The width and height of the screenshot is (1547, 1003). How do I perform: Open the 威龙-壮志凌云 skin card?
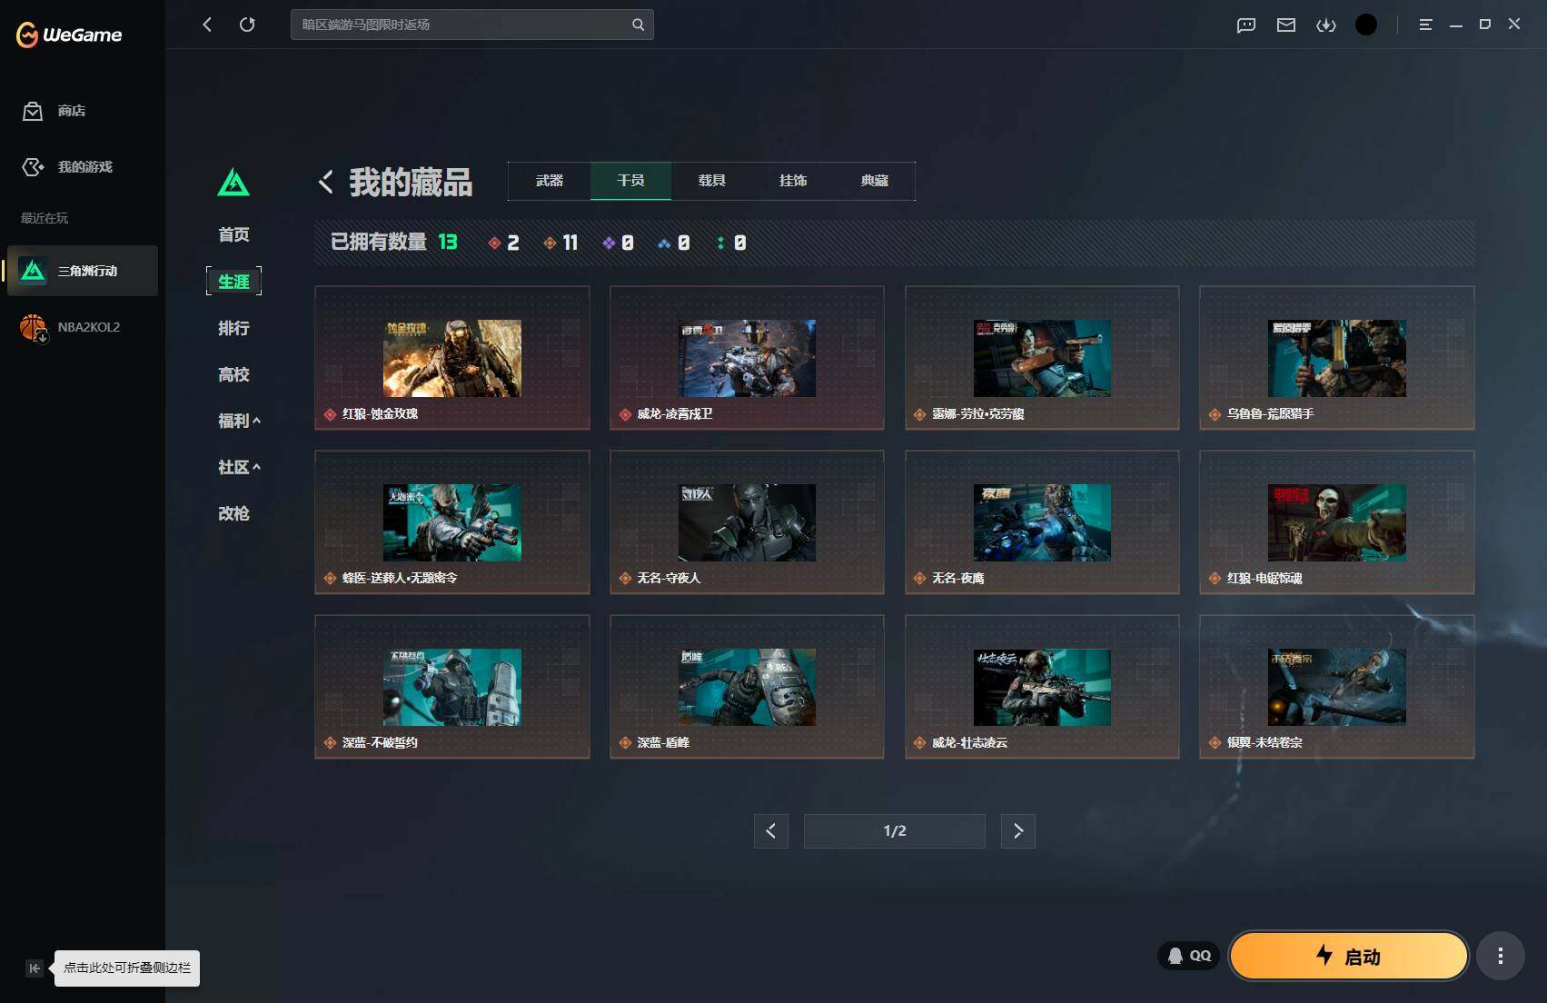[1042, 687]
